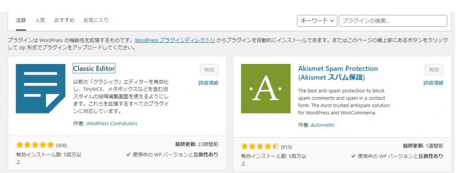The width and height of the screenshot is (460, 173).
Task: Open the Classic Editor title link
Action: (94, 68)
